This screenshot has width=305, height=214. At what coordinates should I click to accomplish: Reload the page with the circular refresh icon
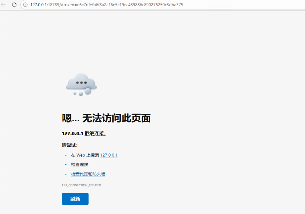click(x=14, y=5)
